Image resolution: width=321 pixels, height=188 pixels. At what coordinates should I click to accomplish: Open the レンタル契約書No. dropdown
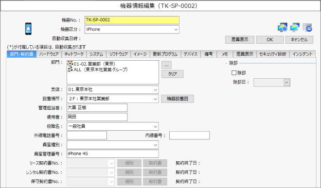pyautogui.click(x=90, y=172)
